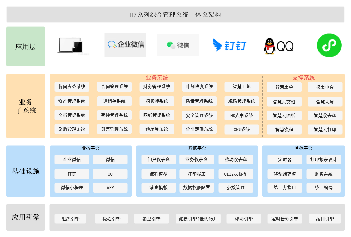This screenshot has height=237, width=351.
Task: Click the H7系列综合管理系统 title bar
Action: 175,15
